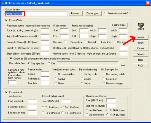Select Use existing palette option
151x123 pixels.
pyautogui.click(x=104, y=74)
